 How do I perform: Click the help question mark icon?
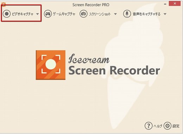(x=149, y=126)
